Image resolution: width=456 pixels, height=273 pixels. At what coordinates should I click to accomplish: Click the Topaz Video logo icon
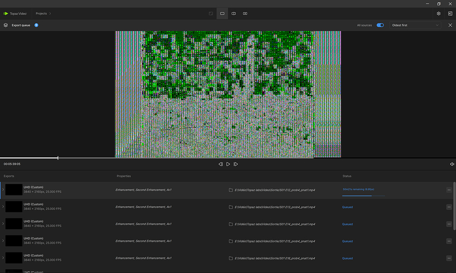pyautogui.click(x=6, y=13)
